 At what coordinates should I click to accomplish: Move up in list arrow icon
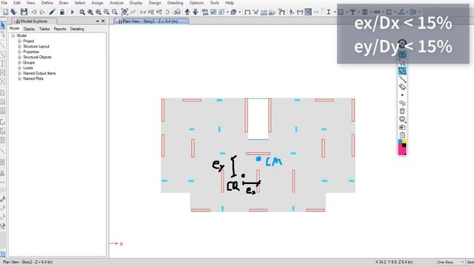click(187, 12)
